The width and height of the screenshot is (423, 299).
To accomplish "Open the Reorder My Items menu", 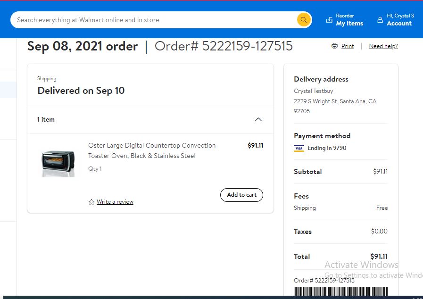I will coord(345,20).
